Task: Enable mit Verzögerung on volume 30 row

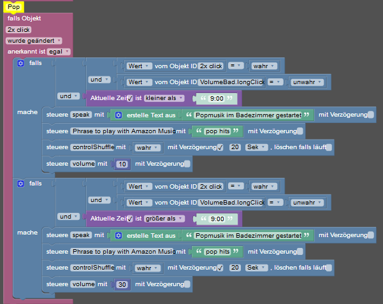Action: [x=187, y=284]
